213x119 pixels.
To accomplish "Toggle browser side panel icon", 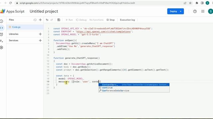I will click(202, 3).
